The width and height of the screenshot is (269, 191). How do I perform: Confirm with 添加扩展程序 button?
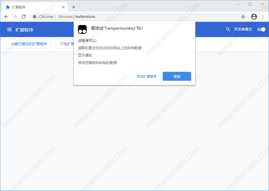tap(146, 76)
